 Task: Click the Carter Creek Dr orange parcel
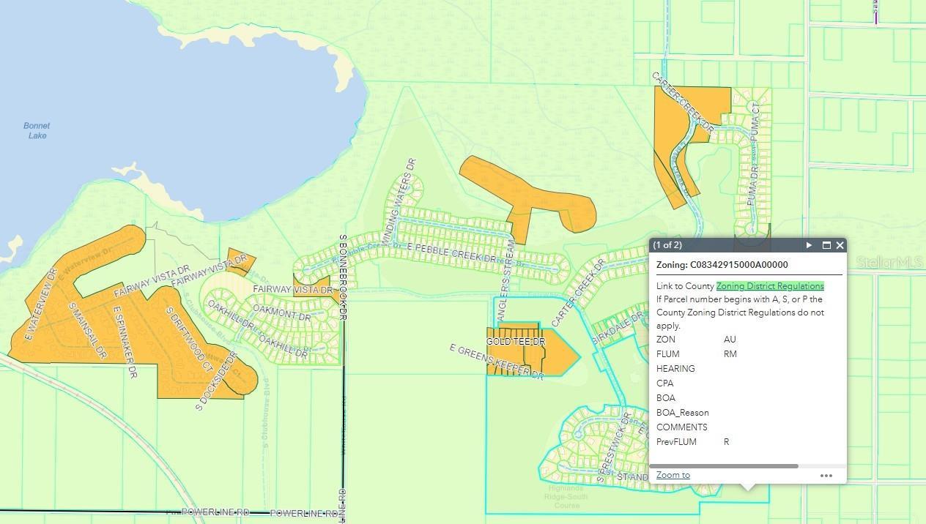coord(670,139)
